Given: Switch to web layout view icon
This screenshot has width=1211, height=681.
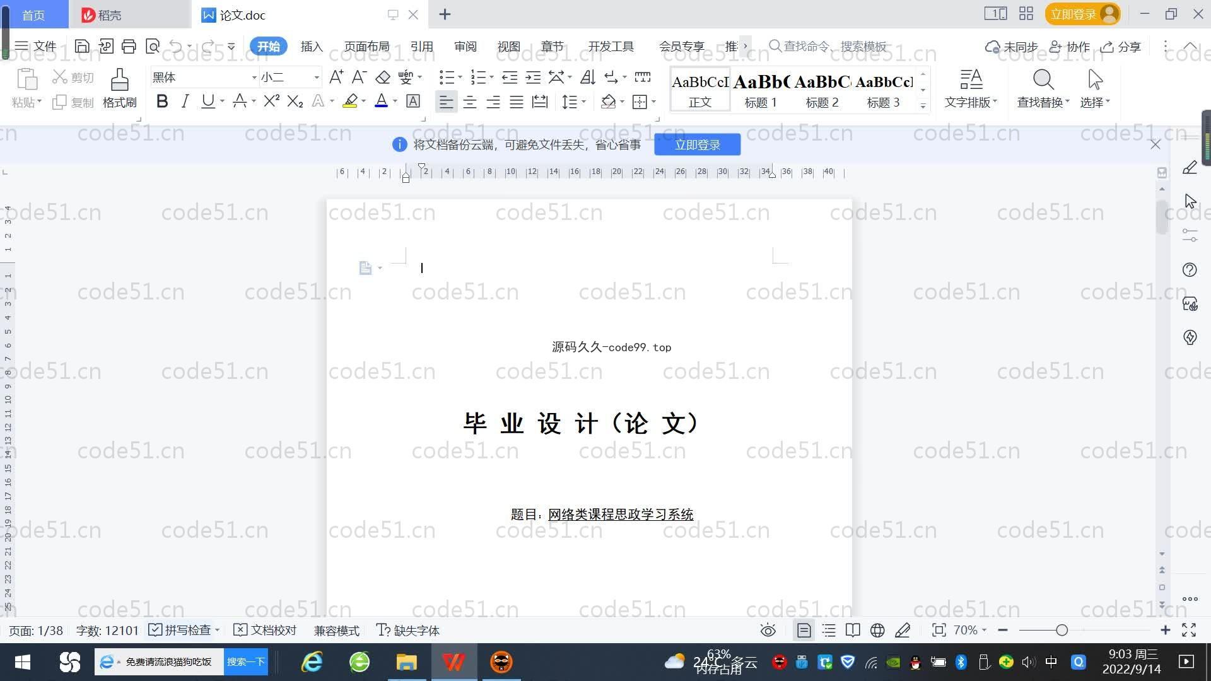Looking at the screenshot, I should 877,630.
